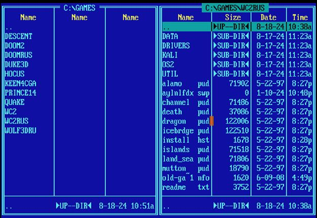Select KEEN4CGA folder entry
The image size is (317, 218).
[x=20, y=83]
